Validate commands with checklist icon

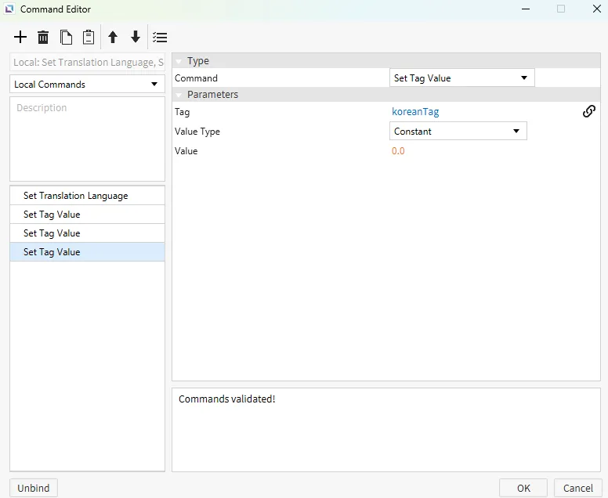pos(160,38)
